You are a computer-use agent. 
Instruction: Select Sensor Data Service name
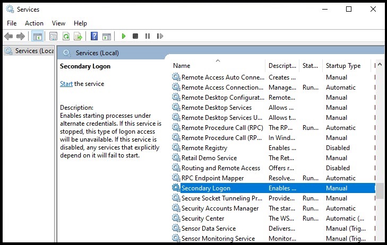[209, 228]
